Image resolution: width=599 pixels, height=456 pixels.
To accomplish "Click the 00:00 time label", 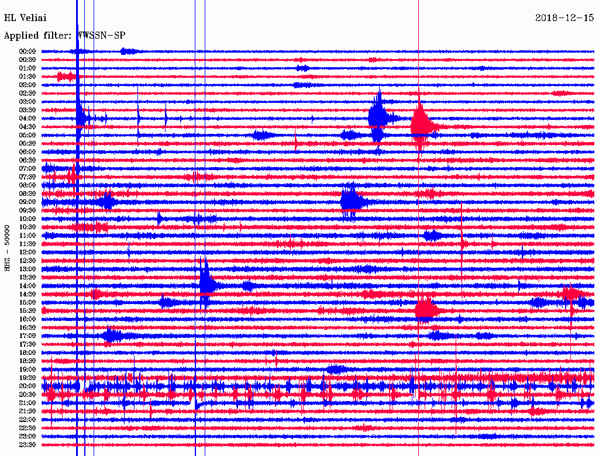I will point(27,51).
